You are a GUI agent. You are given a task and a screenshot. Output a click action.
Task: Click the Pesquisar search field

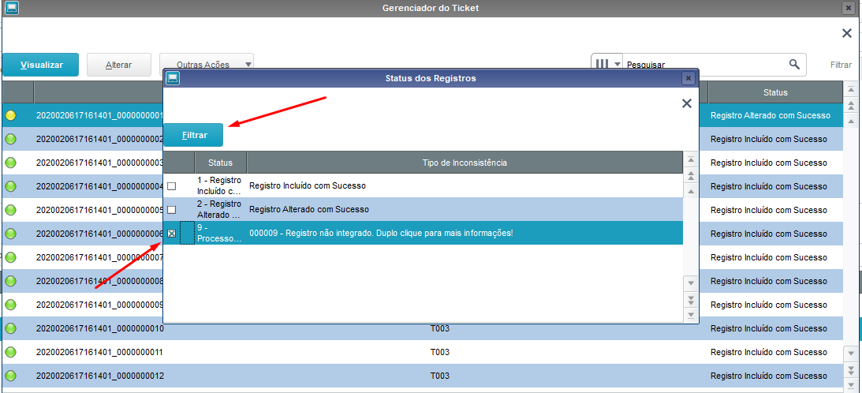(703, 65)
